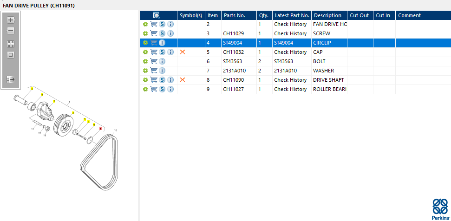Add ROLLER BEARING CH11027 to cart

click(x=154, y=89)
